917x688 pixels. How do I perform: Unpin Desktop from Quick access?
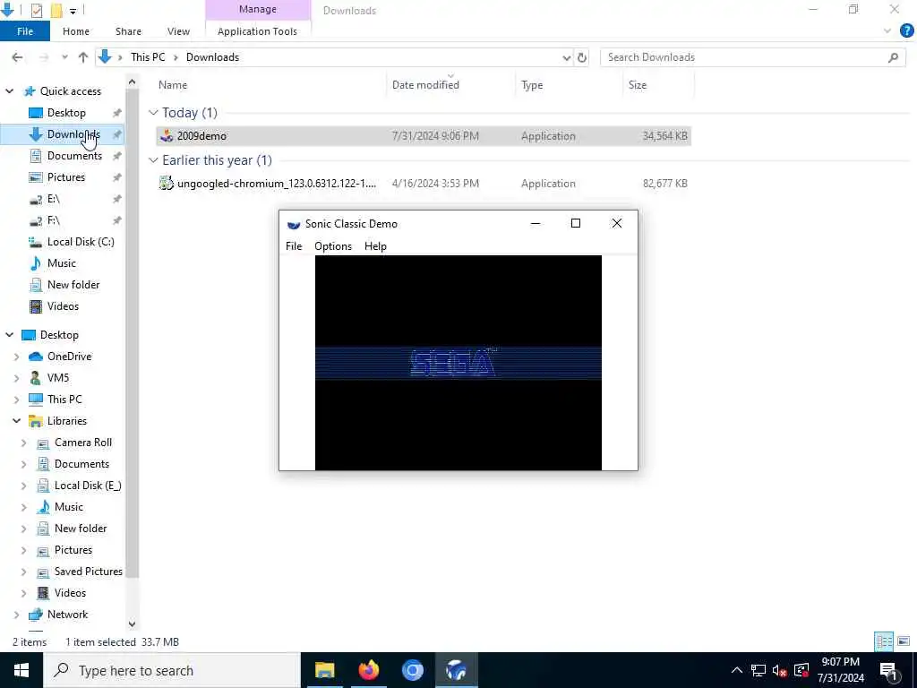coord(117,112)
